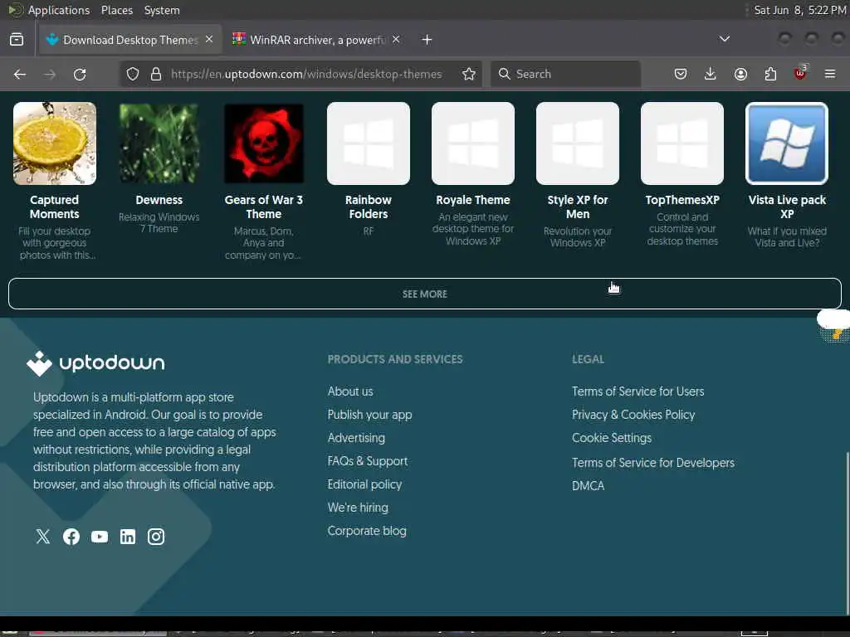Open the Vista Live pack XP thumbnail
Screen dimensions: 850x637
pos(787,143)
